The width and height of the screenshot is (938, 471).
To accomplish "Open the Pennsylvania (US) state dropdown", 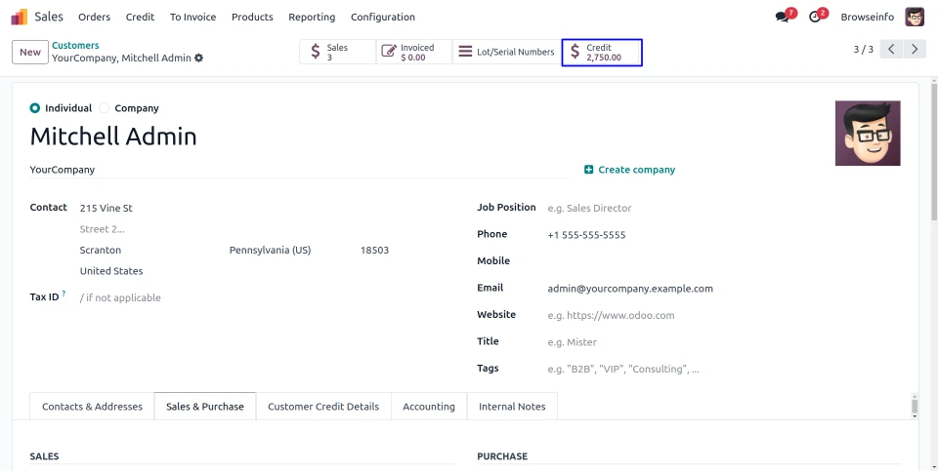I will point(283,251).
